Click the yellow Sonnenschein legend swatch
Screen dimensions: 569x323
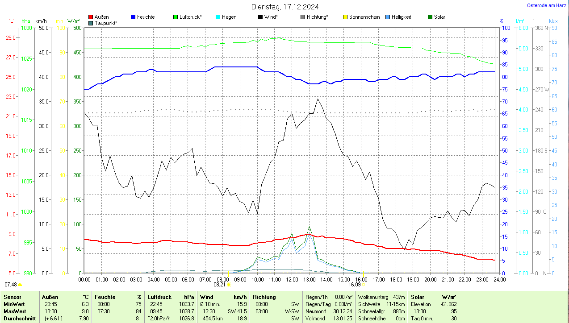[345, 17]
